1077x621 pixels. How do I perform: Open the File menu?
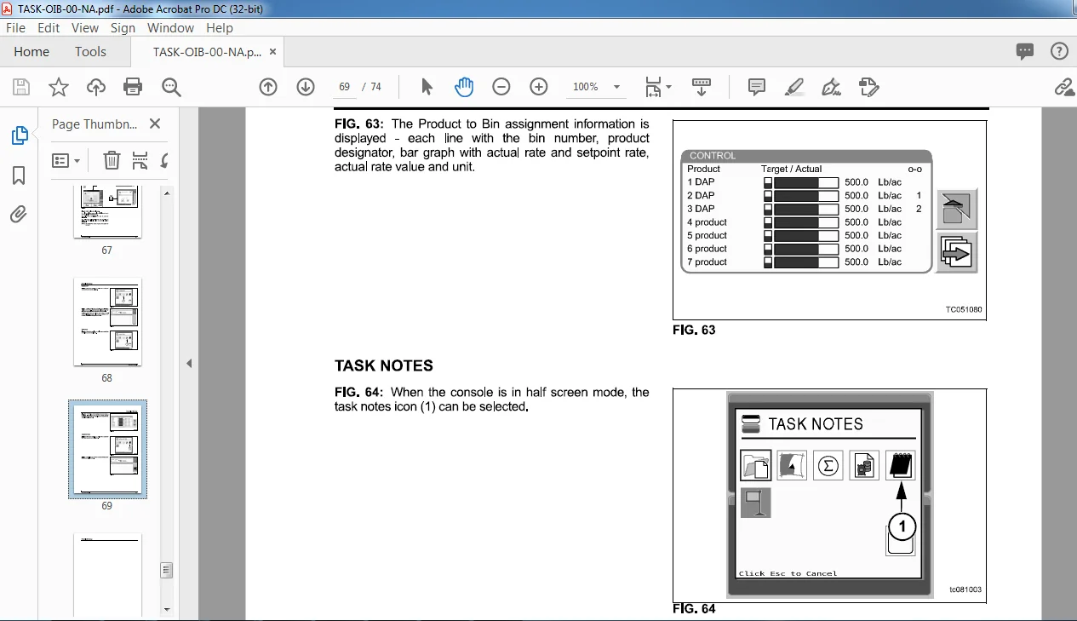[16, 27]
